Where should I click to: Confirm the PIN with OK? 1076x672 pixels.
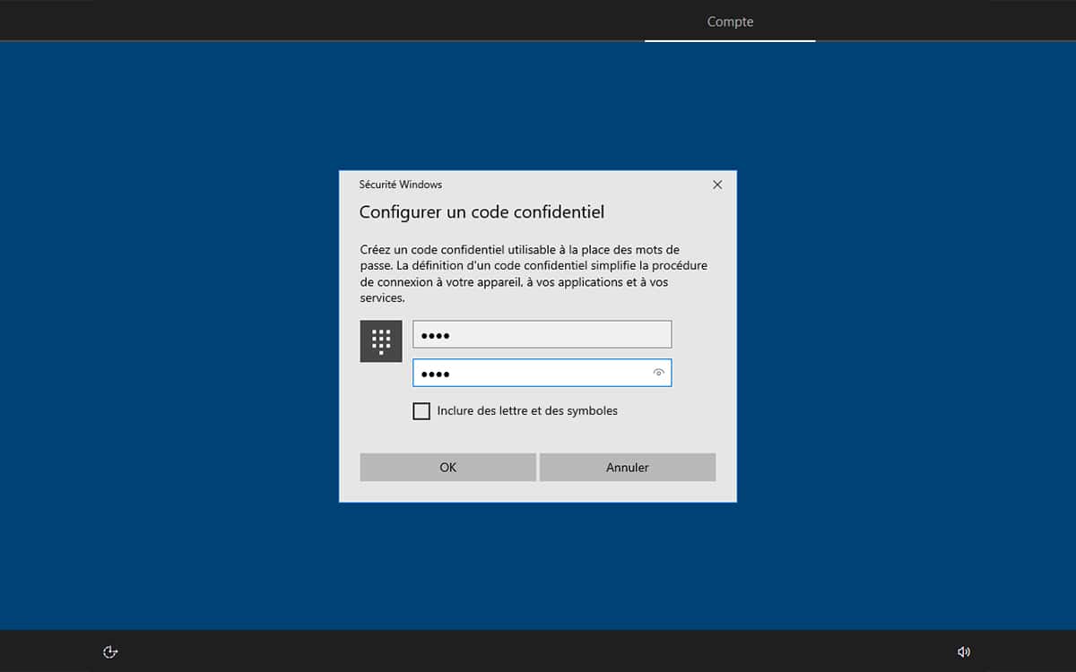tap(447, 467)
